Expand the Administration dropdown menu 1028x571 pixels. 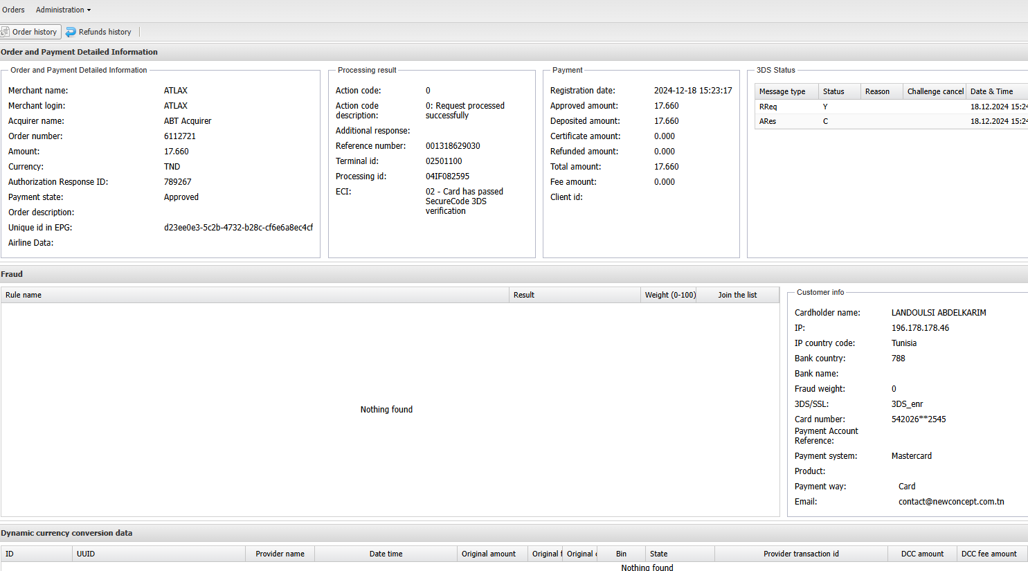pos(63,10)
